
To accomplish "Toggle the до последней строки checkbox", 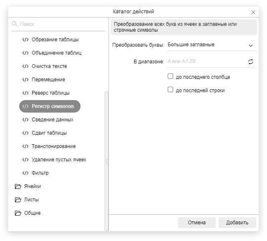I will [170, 90].
